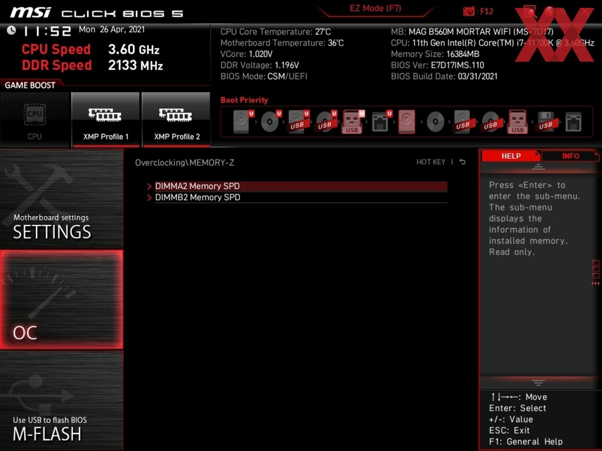Click BIOS Build Date 03/31/2021 entry

coord(444,76)
